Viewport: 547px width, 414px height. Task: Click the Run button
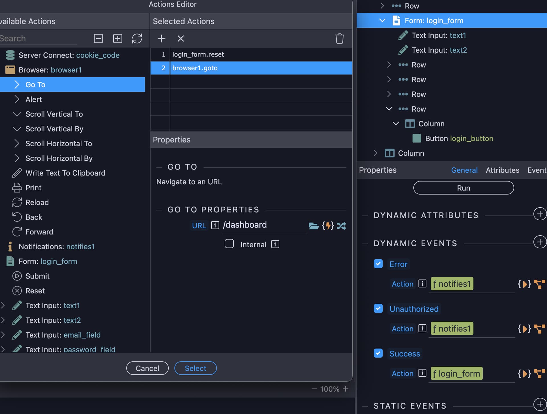coord(464,188)
